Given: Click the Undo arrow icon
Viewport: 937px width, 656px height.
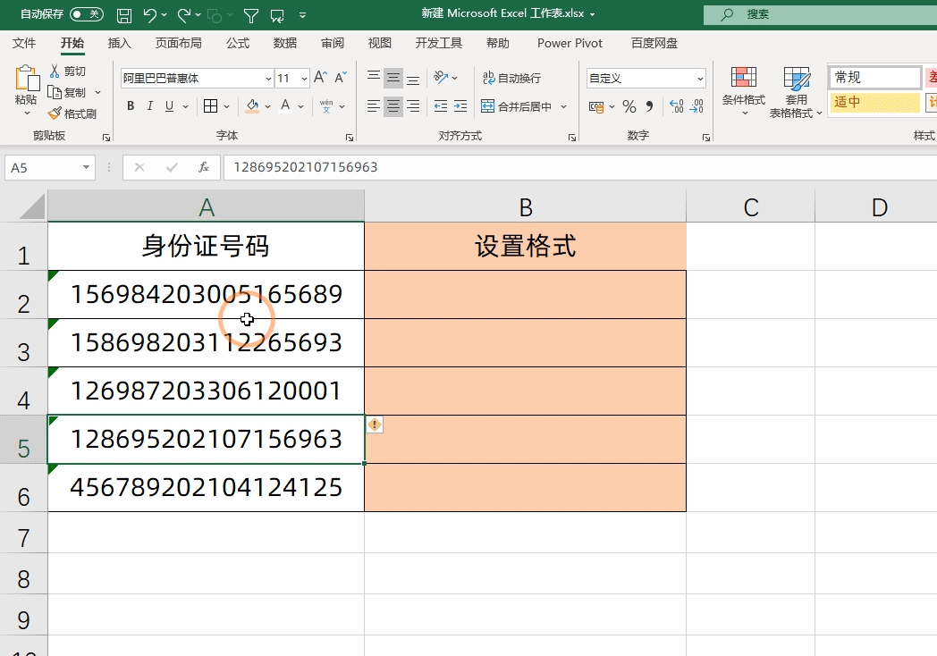Looking at the screenshot, I should click(150, 15).
